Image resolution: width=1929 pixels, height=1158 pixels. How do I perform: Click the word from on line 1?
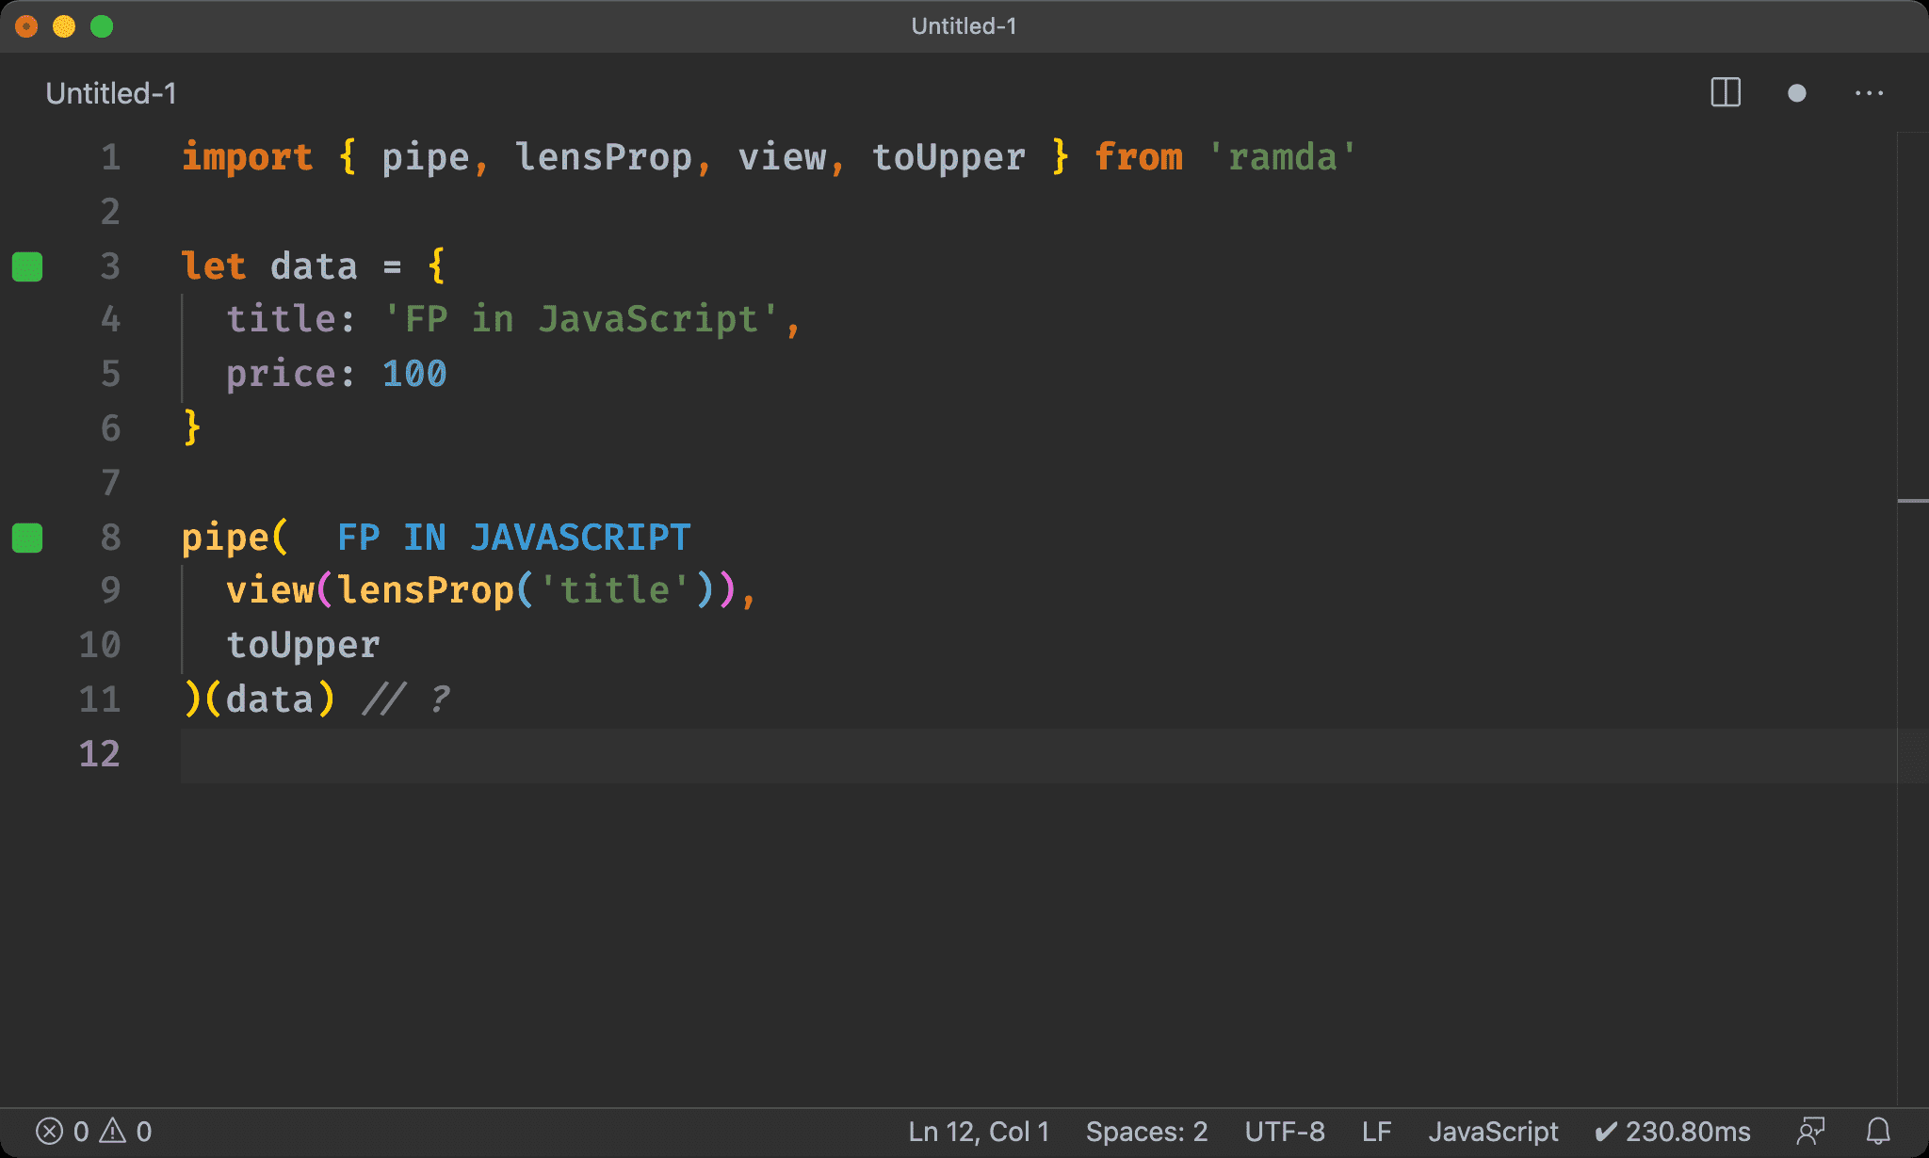1138,157
